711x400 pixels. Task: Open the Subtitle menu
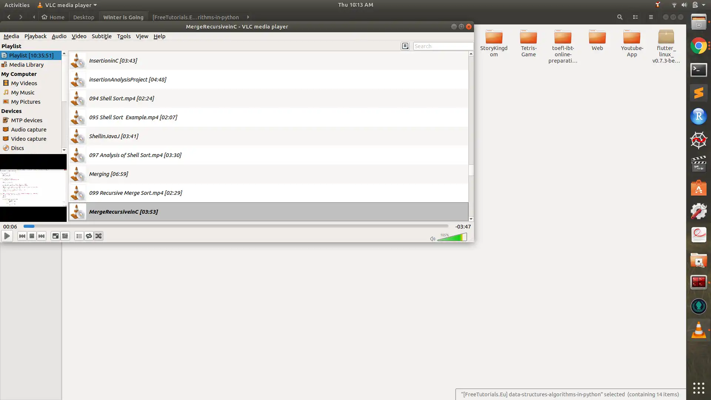click(x=101, y=36)
